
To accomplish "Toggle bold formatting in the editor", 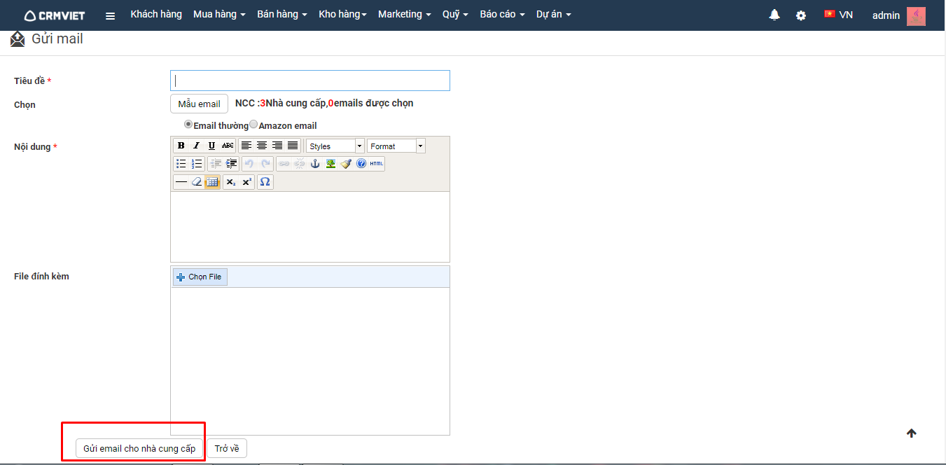I will tap(181, 146).
